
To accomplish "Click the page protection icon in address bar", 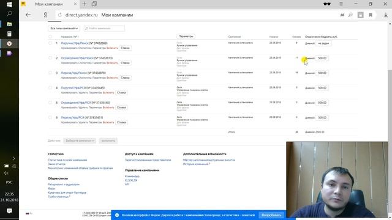I will 360,15.
